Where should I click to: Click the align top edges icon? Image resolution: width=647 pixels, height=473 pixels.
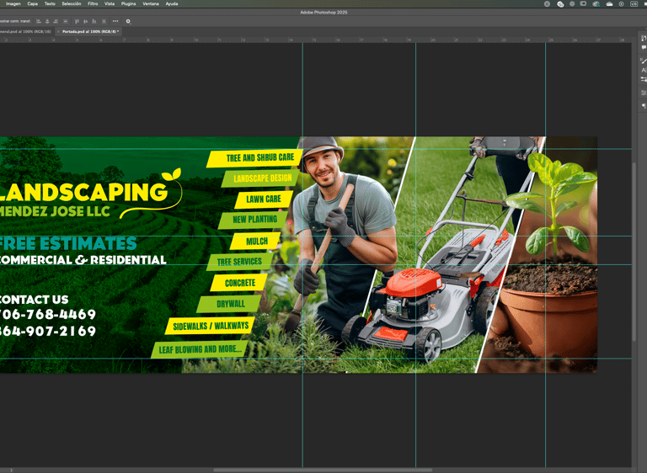click(77, 21)
